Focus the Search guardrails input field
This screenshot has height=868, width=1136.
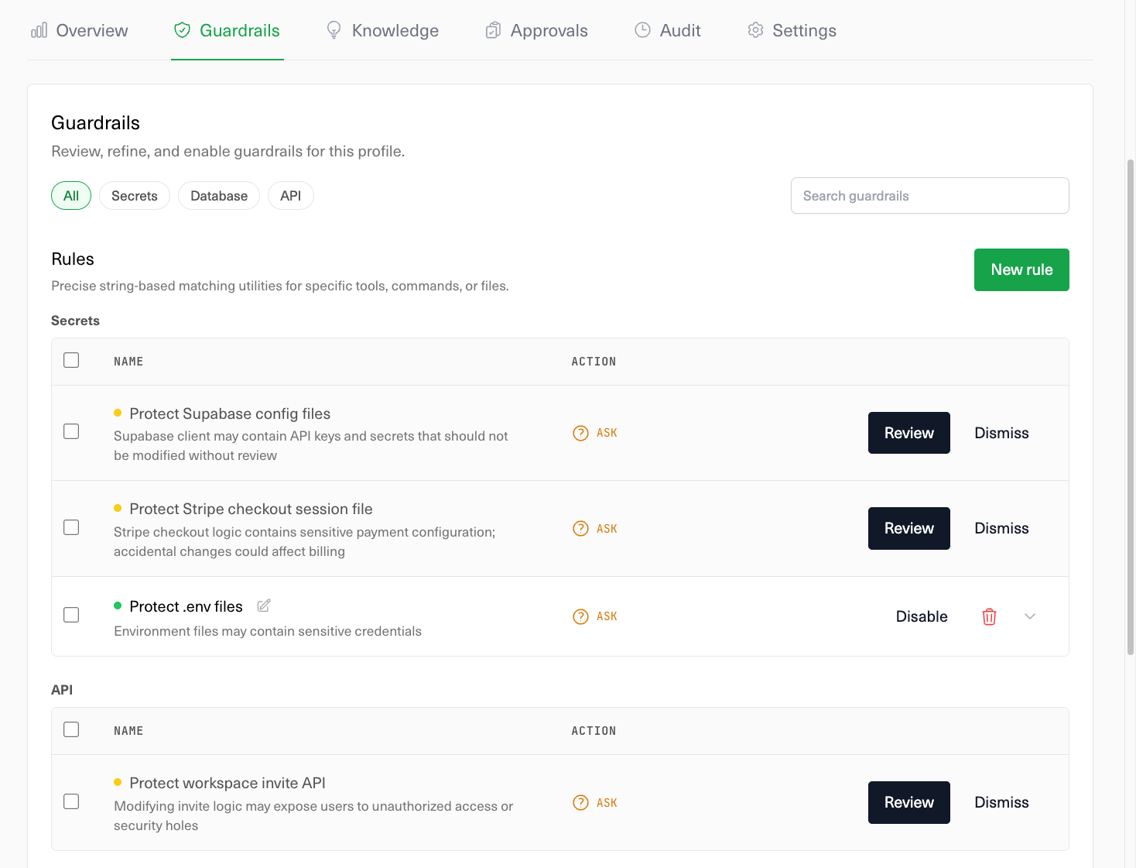tap(929, 196)
